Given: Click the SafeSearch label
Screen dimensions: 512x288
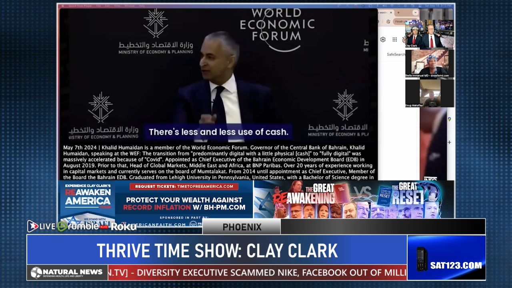Looking at the screenshot, I should click(396, 54).
